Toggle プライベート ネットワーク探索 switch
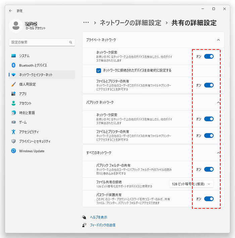This screenshot has width=235, height=238. pos(209,57)
